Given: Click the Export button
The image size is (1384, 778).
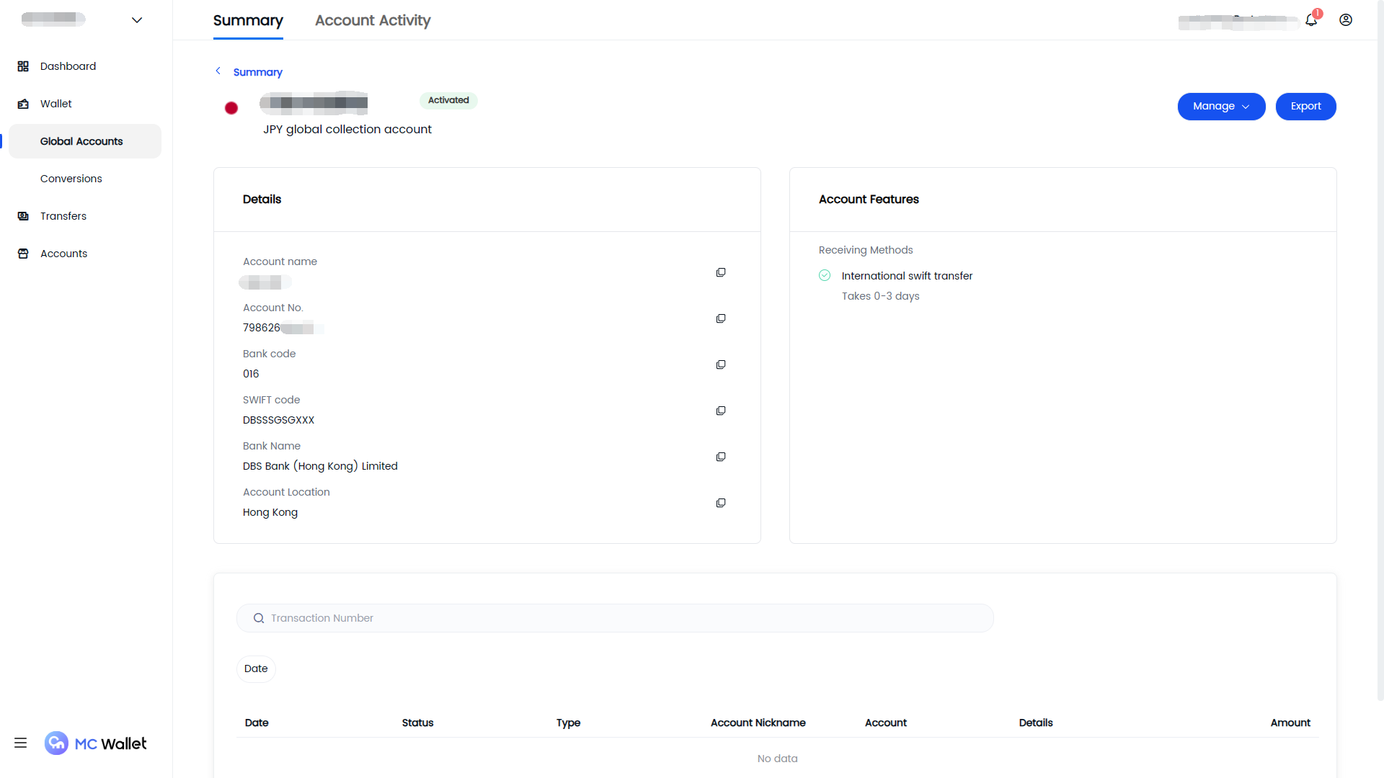Looking at the screenshot, I should point(1305,107).
